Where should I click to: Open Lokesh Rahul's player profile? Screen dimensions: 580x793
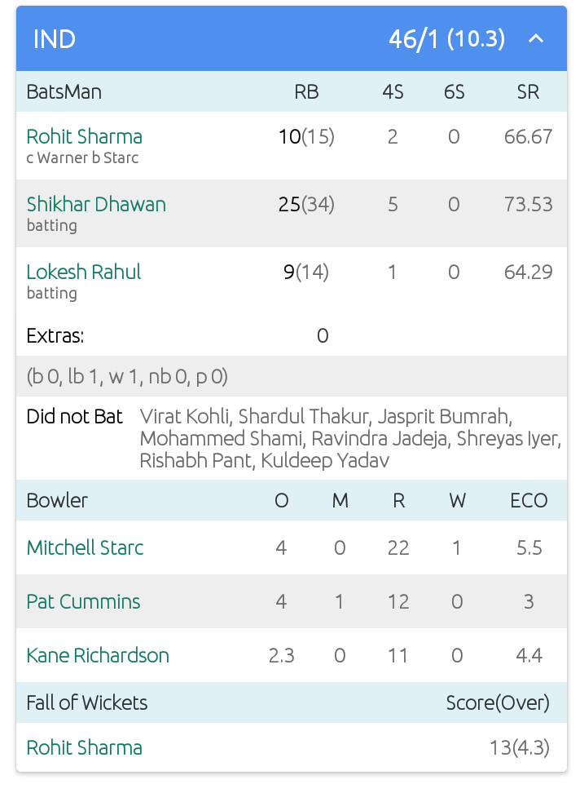[84, 272]
